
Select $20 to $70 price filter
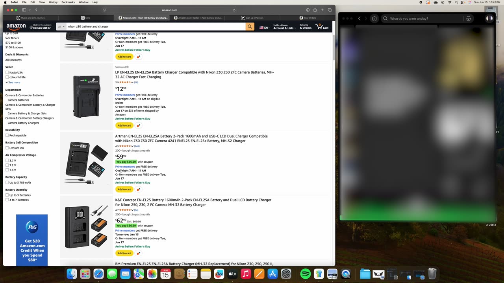(12, 38)
